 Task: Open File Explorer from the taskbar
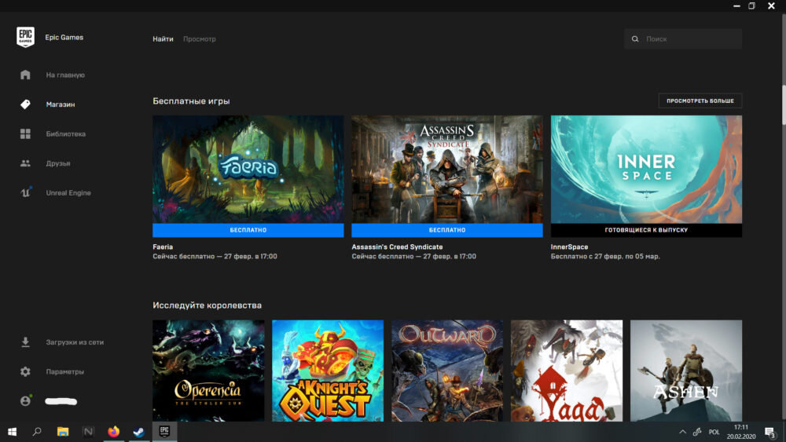(x=63, y=432)
